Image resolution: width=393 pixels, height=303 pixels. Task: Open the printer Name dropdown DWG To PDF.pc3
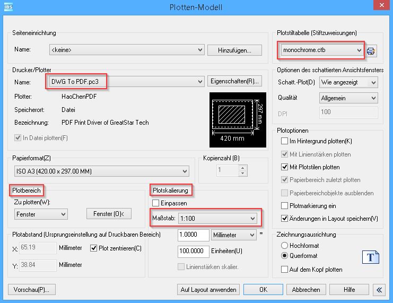127,82
